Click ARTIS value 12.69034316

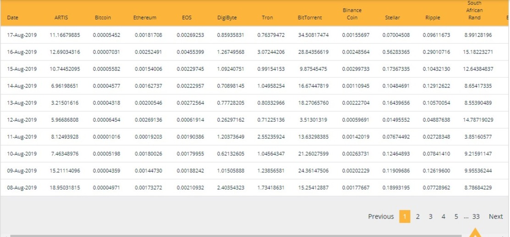pos(65,52)
